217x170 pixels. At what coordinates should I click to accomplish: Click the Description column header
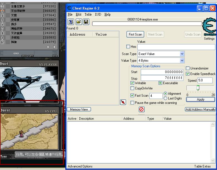point(100,119)
